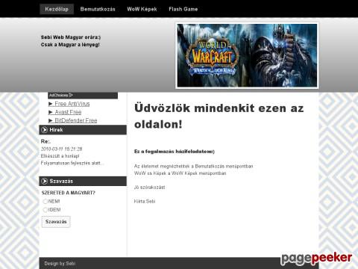Submit the poll with Szavazás button
Screen dimensions: 358x269
pos(56,222)
